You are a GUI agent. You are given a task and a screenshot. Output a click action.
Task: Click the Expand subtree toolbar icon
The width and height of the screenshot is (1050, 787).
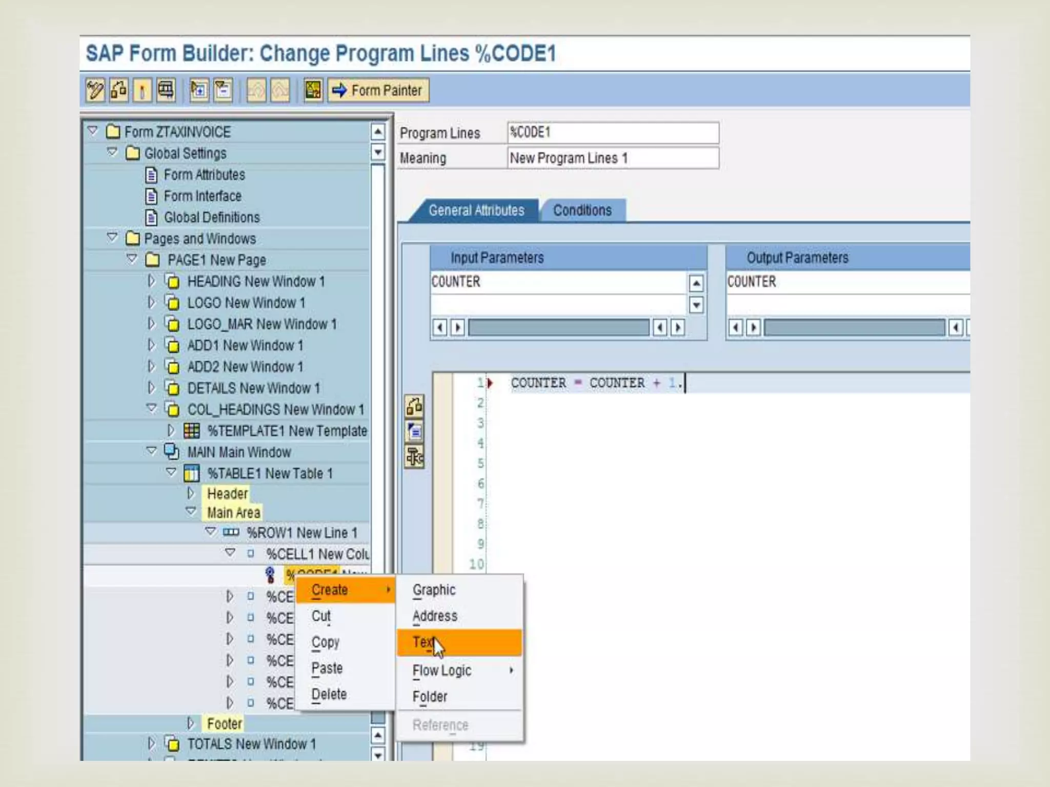[x=199, y=91]
